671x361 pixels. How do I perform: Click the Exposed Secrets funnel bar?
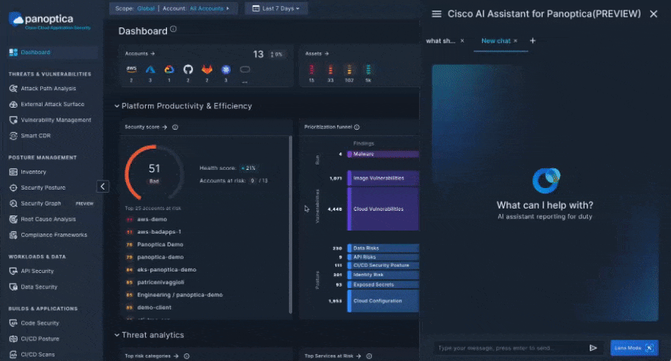click(383, 284)
